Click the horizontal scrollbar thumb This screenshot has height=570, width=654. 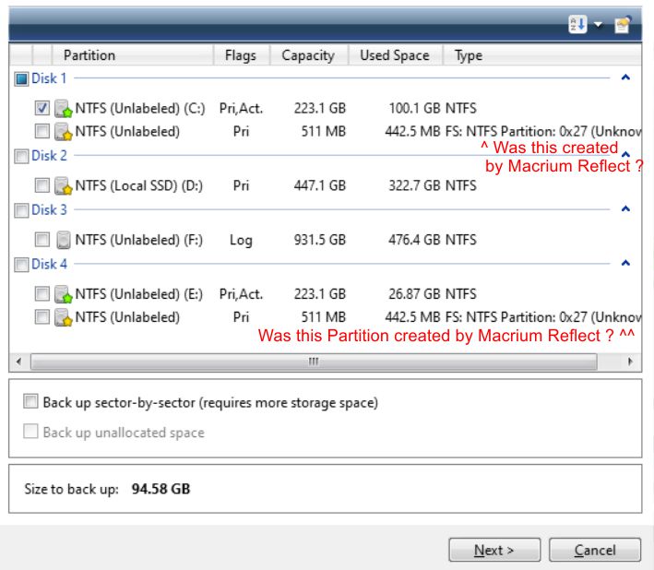click(314, 362)
